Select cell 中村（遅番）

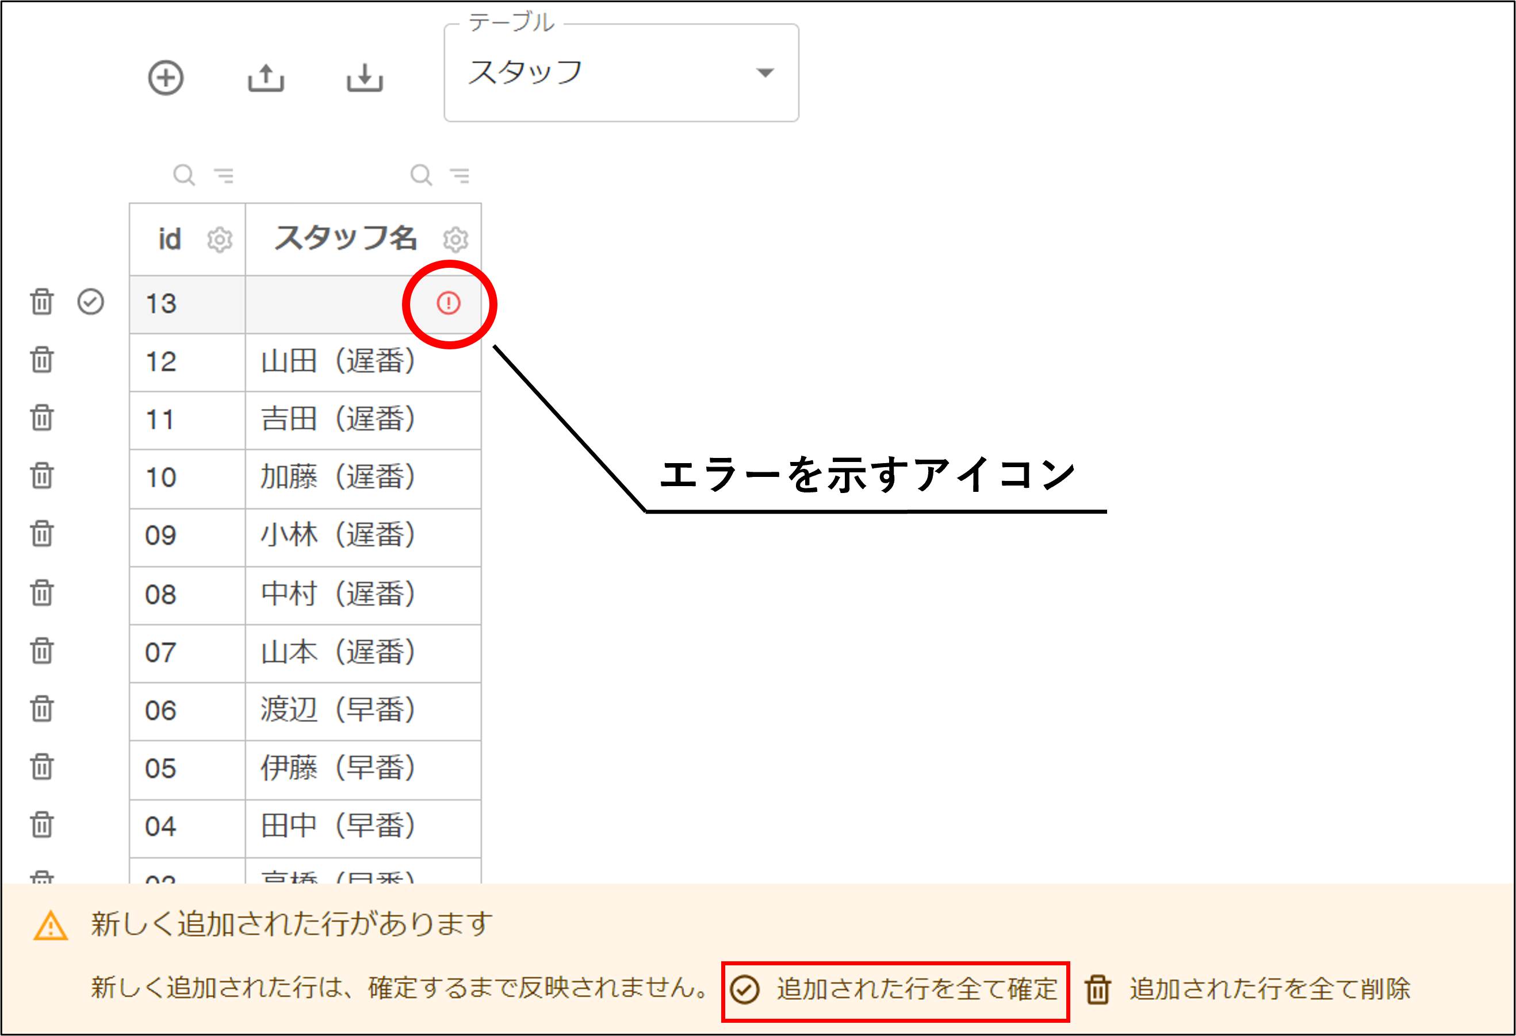[x=363, y=595]
